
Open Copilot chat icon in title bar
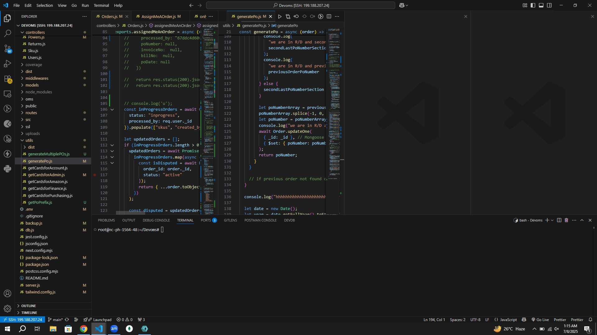click(x=402, y=5)
